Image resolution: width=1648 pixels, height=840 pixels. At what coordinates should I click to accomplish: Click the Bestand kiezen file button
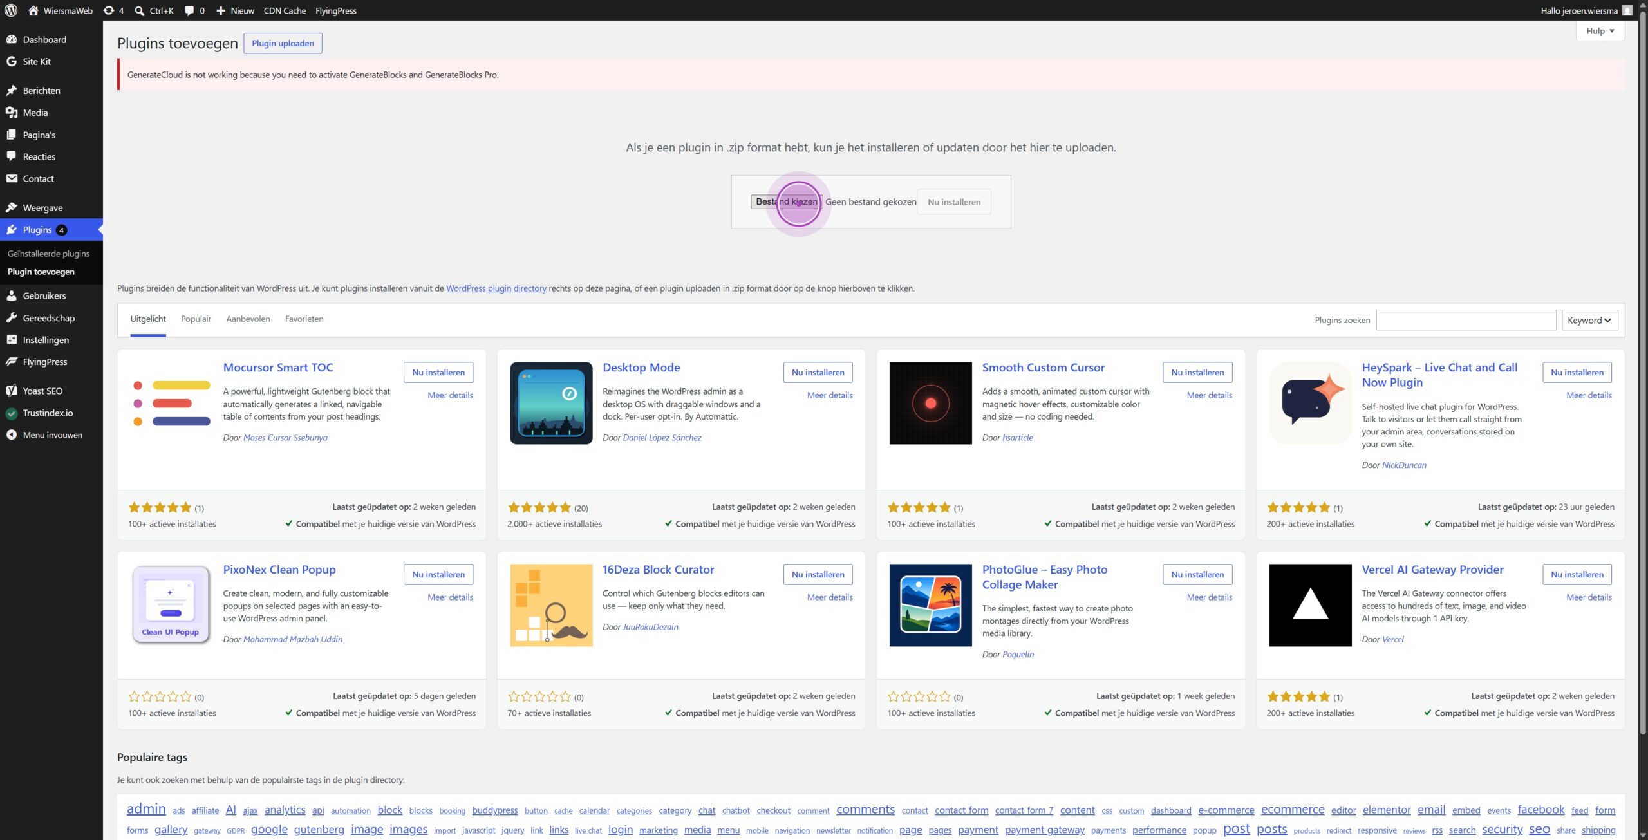point(787,201)
